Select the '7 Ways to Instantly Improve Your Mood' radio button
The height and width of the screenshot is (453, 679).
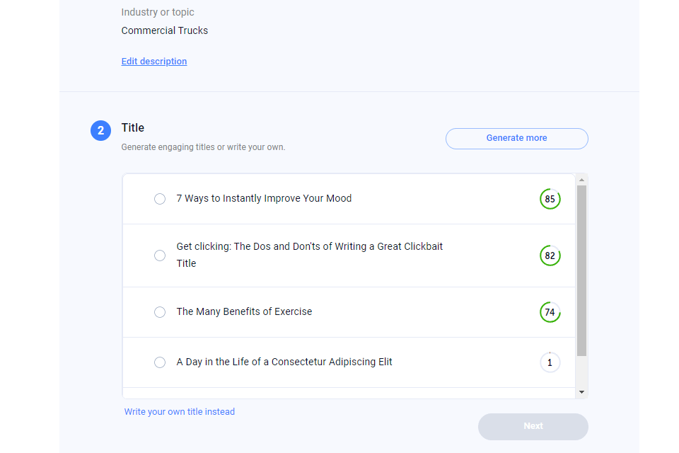point(160,199)
